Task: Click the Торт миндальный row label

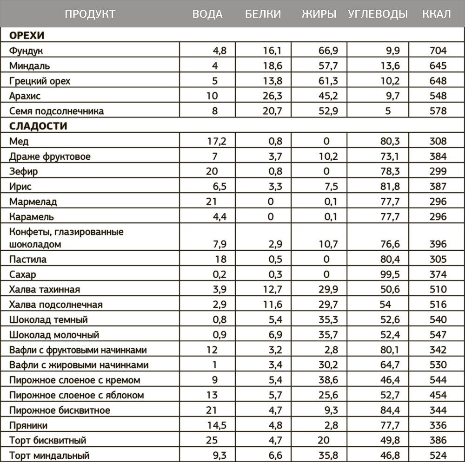Action: (49, 455)
